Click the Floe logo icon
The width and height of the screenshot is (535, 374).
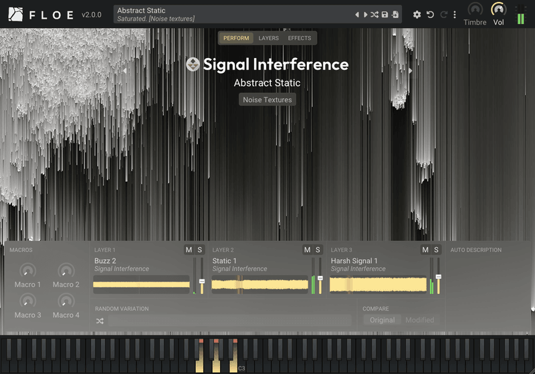point(15,14)
